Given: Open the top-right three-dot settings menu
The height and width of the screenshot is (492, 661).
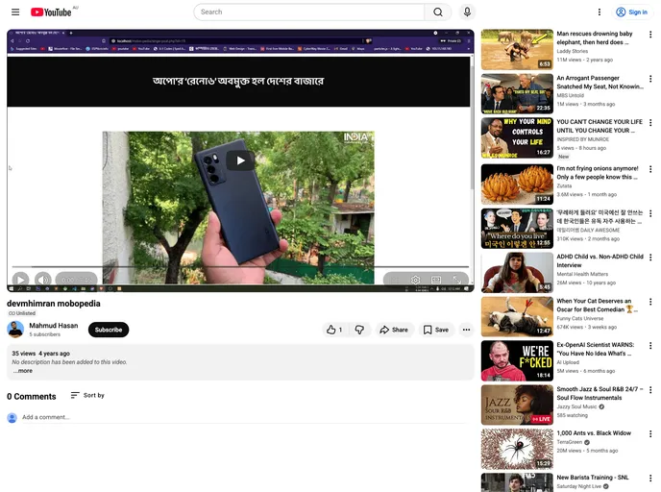Looking at the screenshot, I should coord(600,12).
